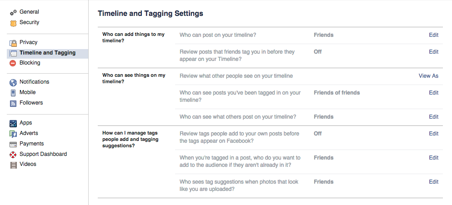Click the Apps grid icon
Image resolution: width=452 pixels, height=205 pixels.
click(13, 123)
